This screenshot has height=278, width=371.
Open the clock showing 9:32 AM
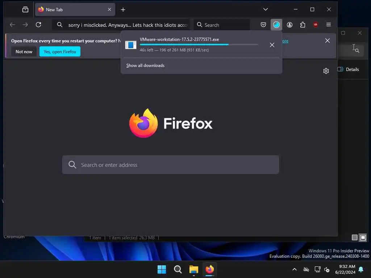(x=345, y=269)
